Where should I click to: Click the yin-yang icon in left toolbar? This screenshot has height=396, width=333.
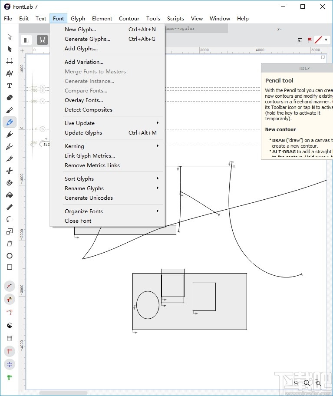point(10,325)
